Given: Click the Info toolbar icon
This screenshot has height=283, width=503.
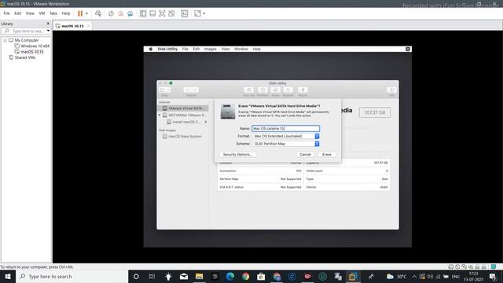Looking at the screenshot, I should point(391,90).
